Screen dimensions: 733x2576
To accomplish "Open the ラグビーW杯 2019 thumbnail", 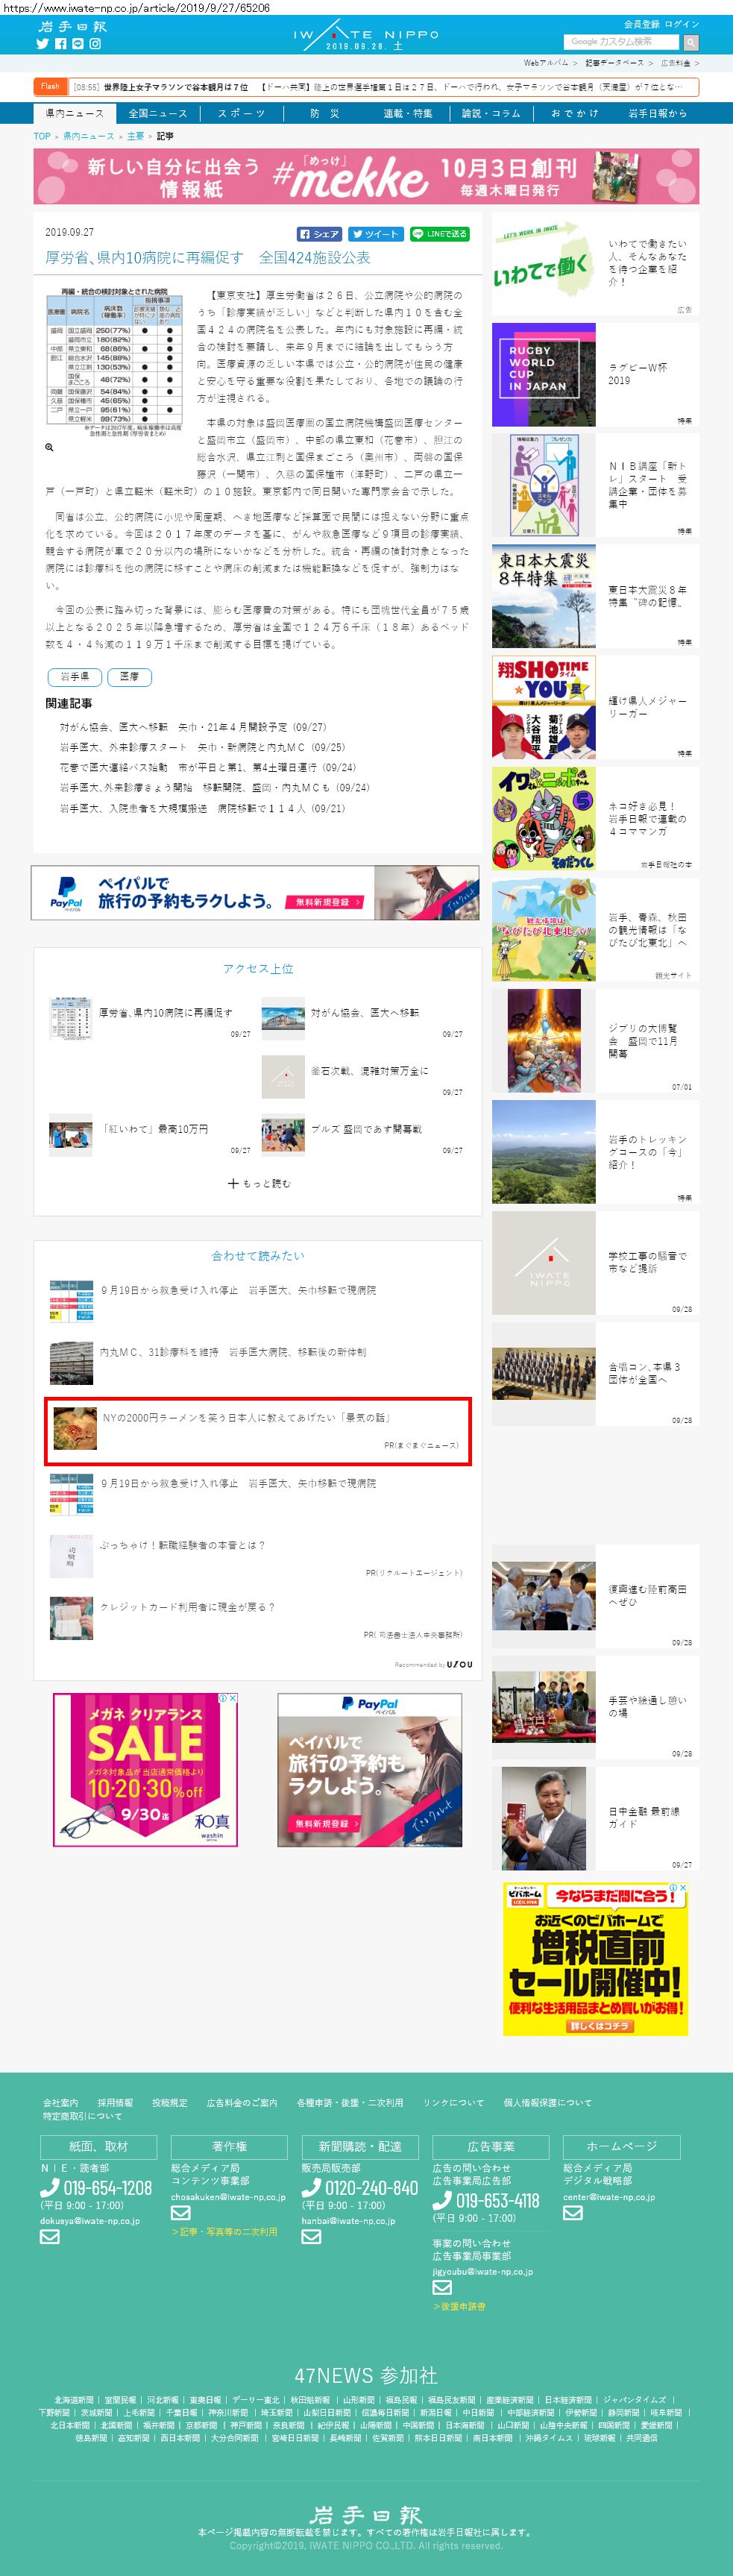I will (544, 375).
